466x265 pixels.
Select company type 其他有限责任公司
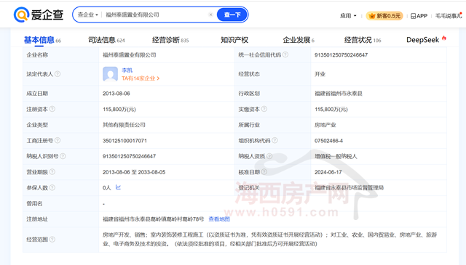(x=124, y=125)
